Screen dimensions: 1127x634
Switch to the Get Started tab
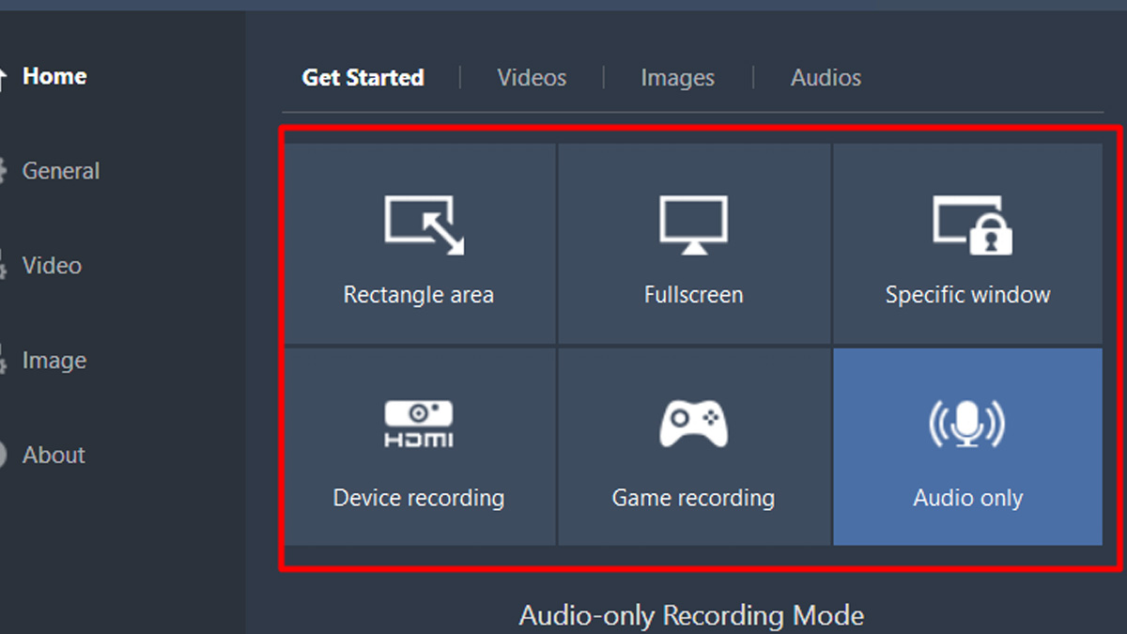coord(363,78)
